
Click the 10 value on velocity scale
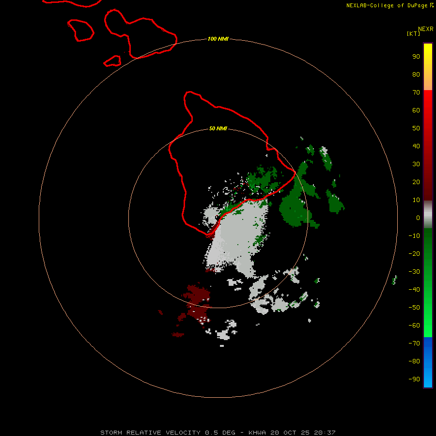click(x=416, y=200)
